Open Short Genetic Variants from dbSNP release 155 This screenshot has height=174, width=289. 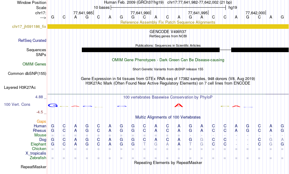pyautogui.click(x=168, y=69)
